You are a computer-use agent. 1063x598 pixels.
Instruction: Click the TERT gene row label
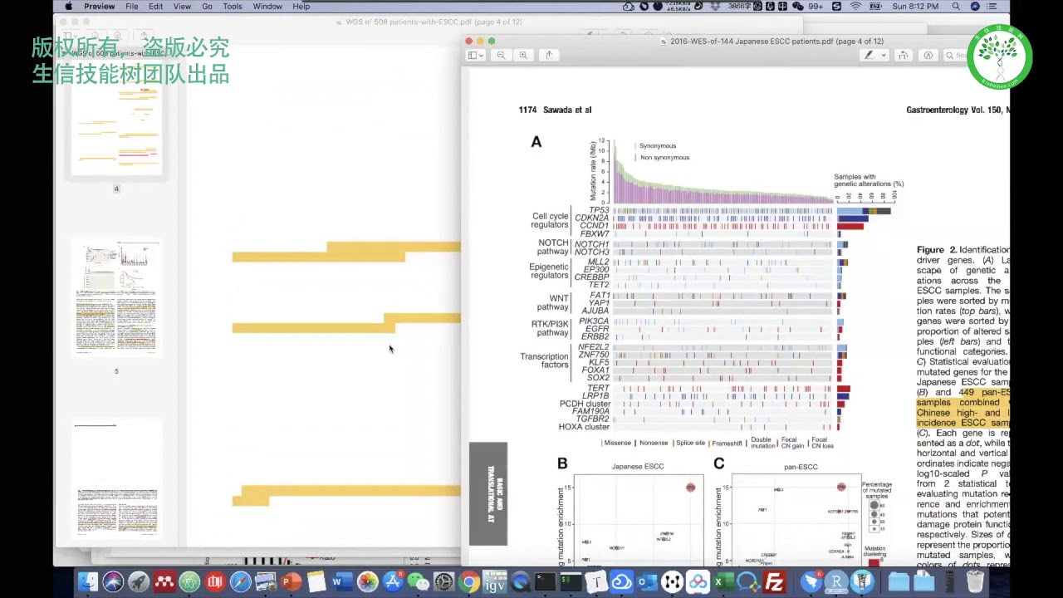coord(598,389)
